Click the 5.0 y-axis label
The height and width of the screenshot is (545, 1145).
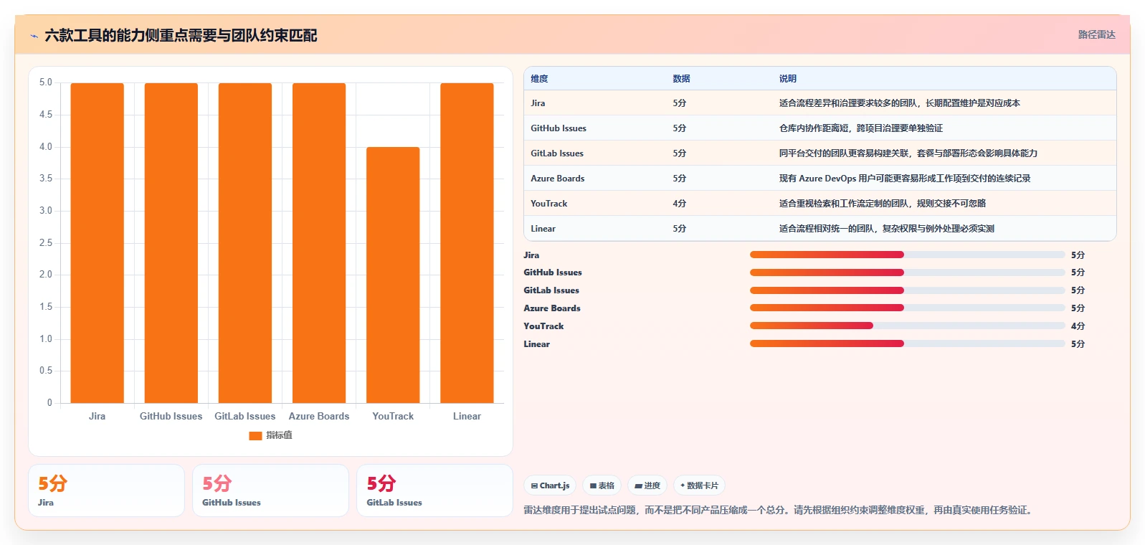[46, 82]
